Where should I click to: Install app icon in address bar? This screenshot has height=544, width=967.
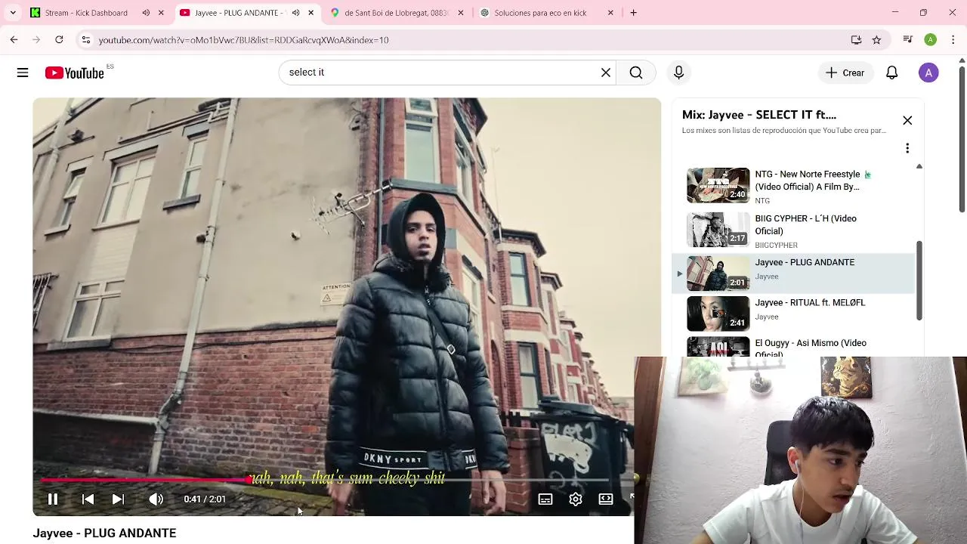click(x=856, y=40)
